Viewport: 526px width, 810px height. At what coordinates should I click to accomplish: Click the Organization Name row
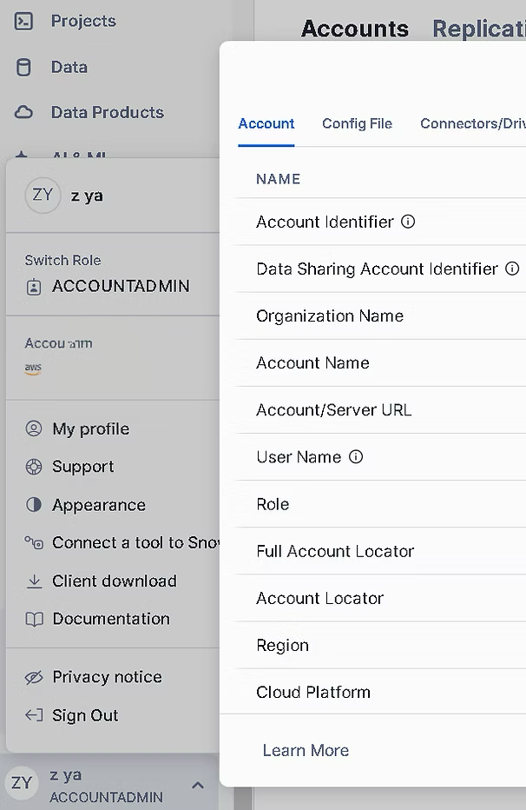[x=380, y=315]
